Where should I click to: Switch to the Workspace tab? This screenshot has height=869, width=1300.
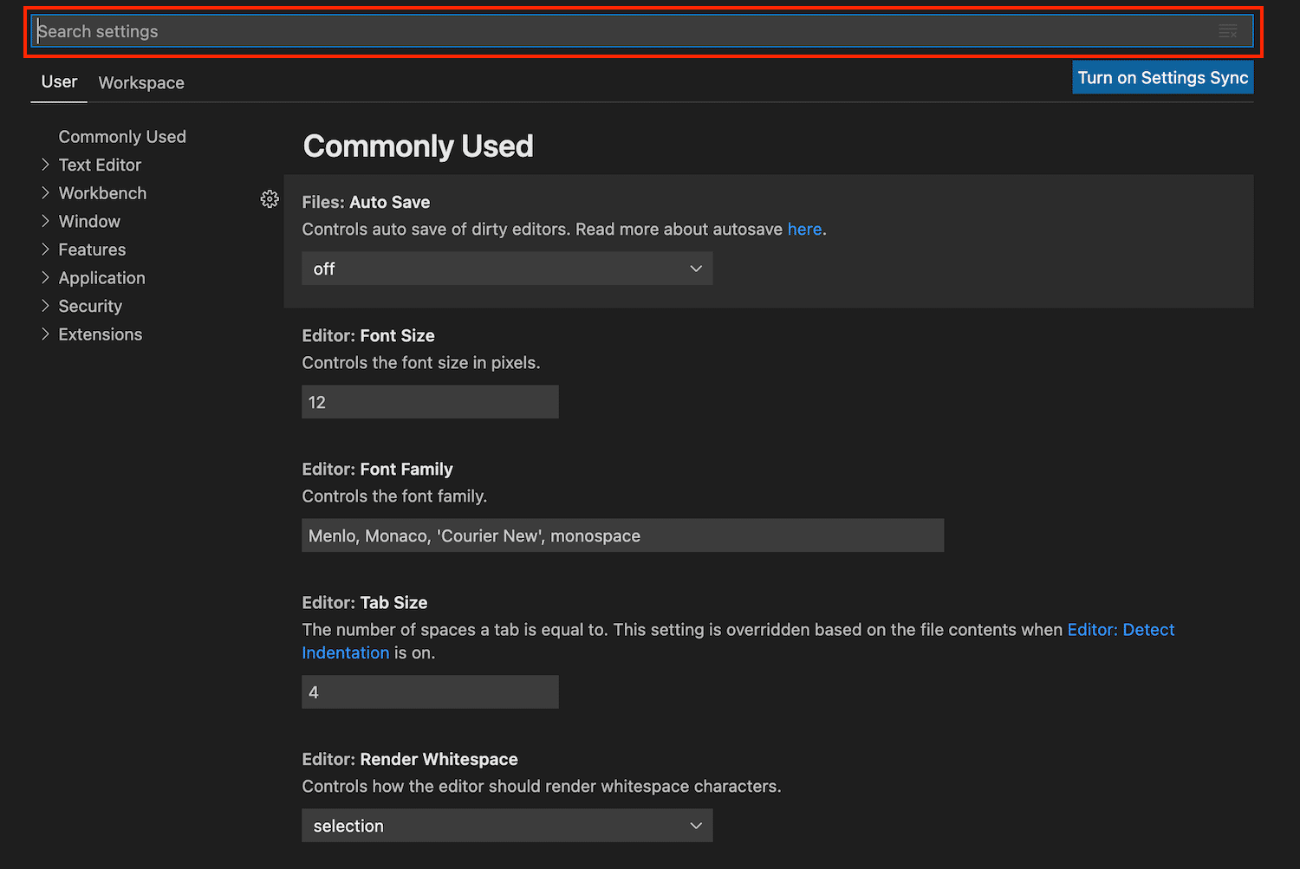click(140, 82)
